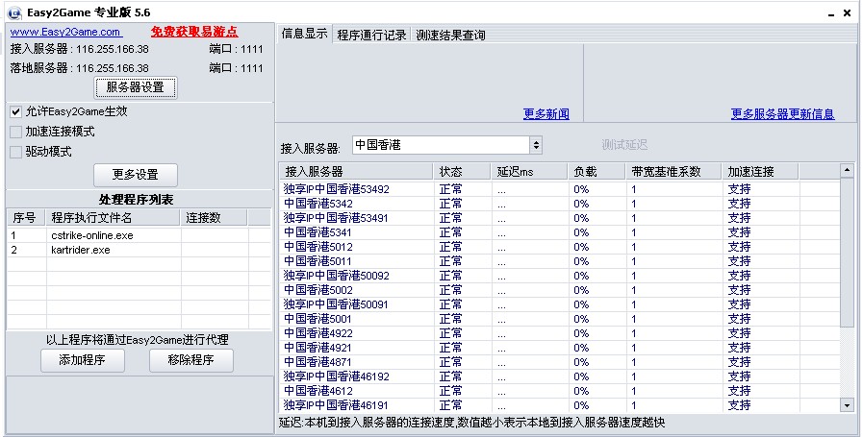Click the 添加程序 button
This screenshot has height=437, width=863.
[x=82, y=360]
